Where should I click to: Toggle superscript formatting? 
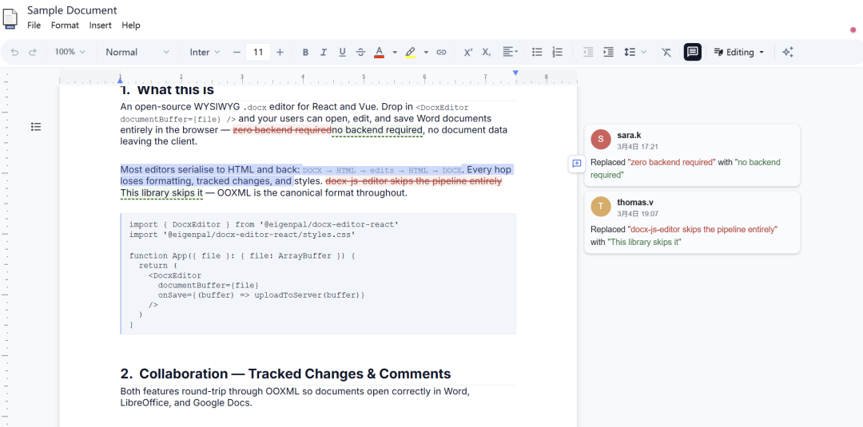click(x=468, y=52)
